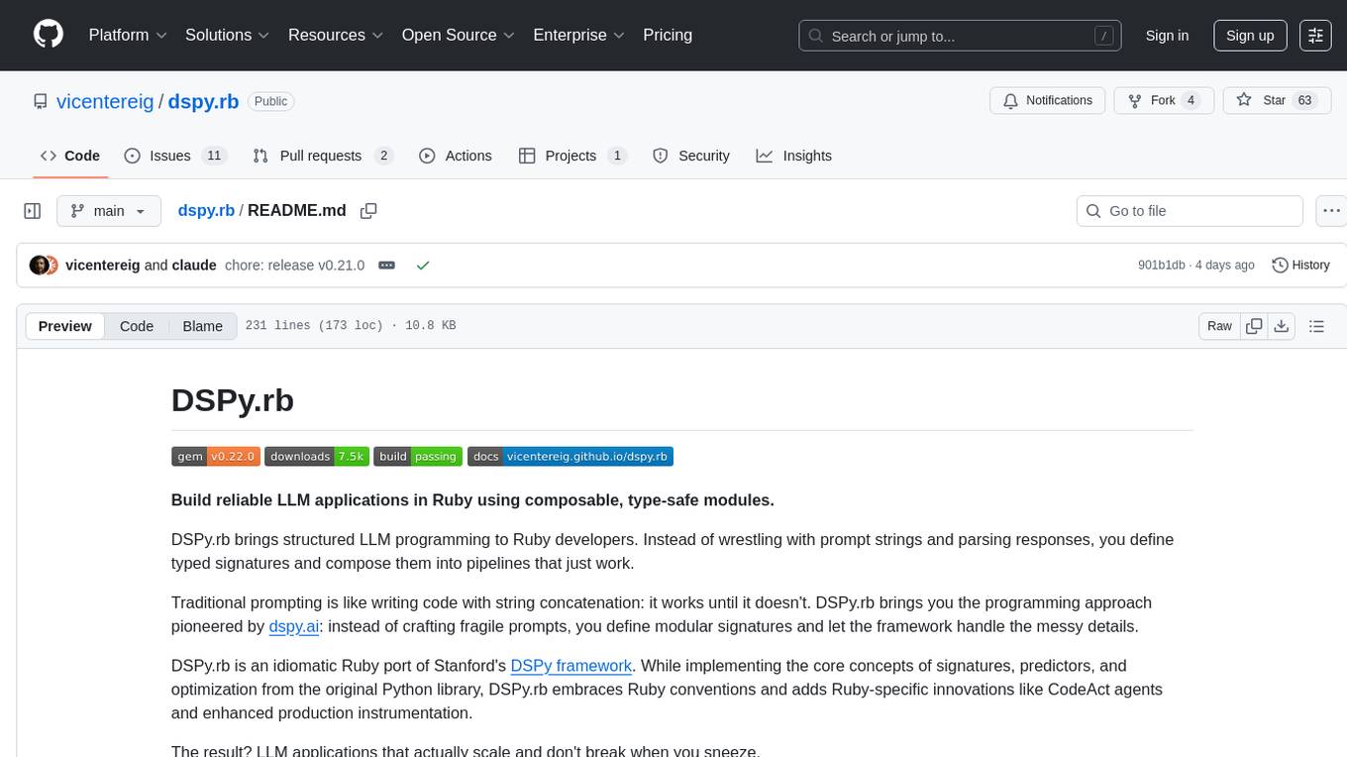This screenshot has height=757, width=1347.
Task: Open vicentereig owner profile link
Action: pyautogui.click(x=105, y=101)
